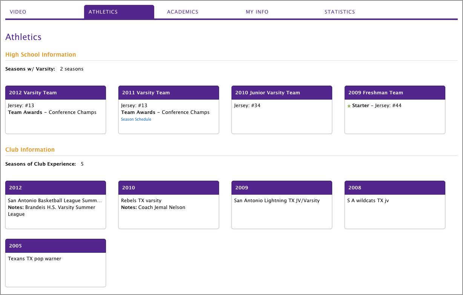The width and height of the screenshot is (463, 295).
Task: Click 'Jersey: #13' in the 2012 Varsity card
Action: (21, 106)
